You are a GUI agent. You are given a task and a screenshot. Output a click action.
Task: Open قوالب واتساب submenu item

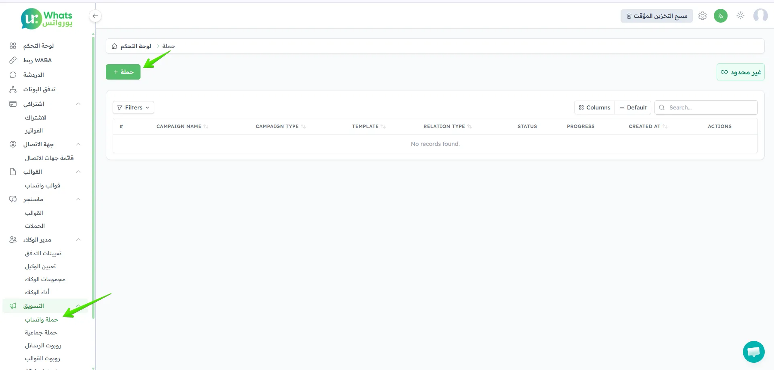(x=42, y=185)
